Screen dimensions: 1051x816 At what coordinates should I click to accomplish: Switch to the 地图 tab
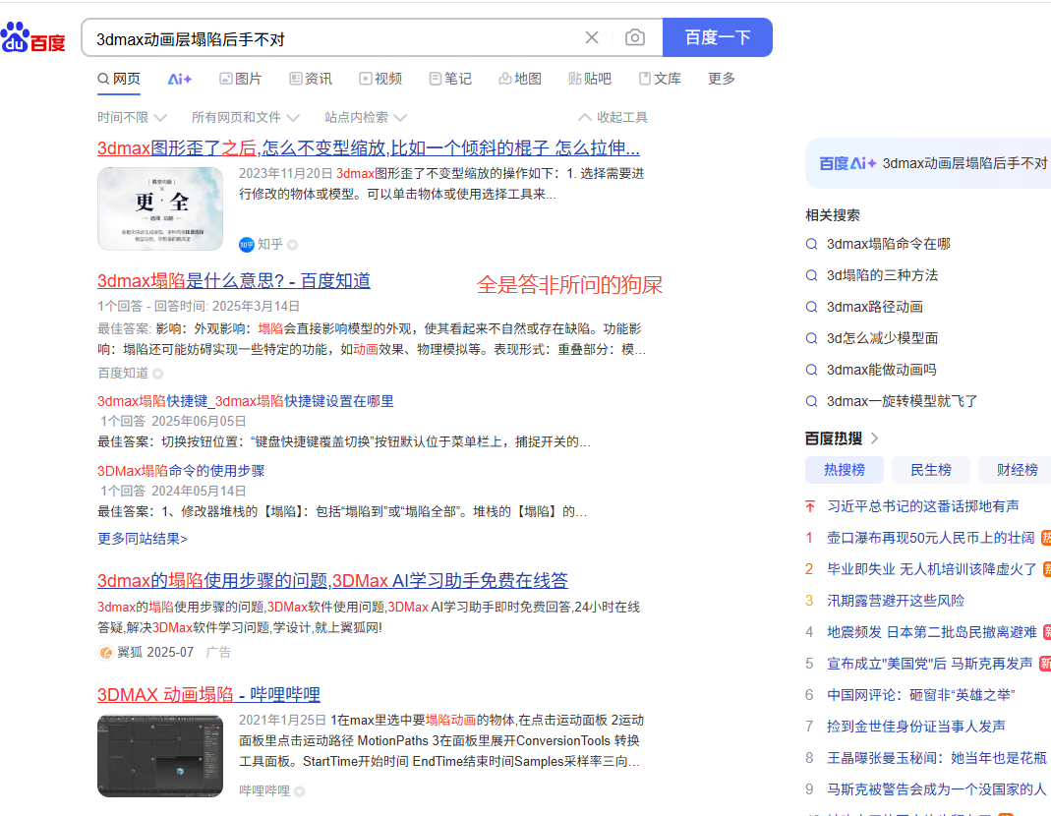point(519,79)
